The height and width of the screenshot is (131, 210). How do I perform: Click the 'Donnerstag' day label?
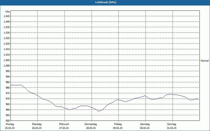91,124
